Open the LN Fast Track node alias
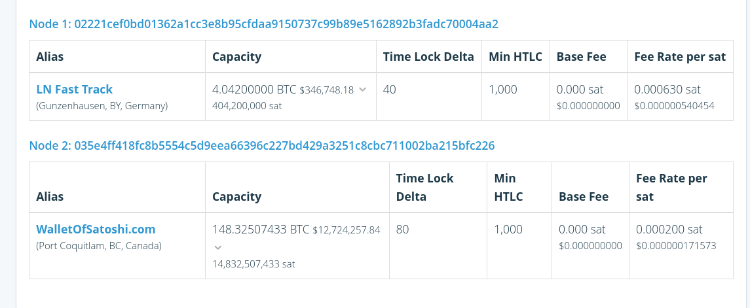Screen dimensions: 750x308 [x=75, y=90]
